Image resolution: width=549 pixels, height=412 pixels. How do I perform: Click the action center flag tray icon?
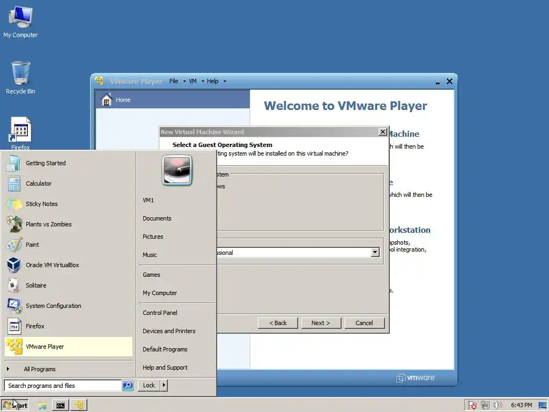coord(472,406)
